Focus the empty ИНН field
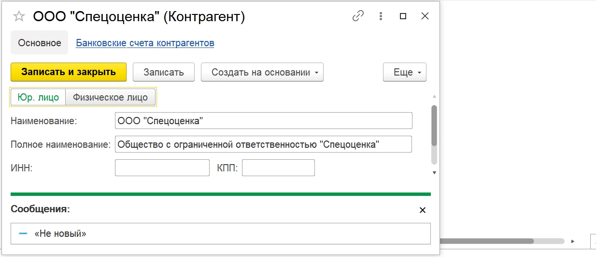 pos(162,168)
